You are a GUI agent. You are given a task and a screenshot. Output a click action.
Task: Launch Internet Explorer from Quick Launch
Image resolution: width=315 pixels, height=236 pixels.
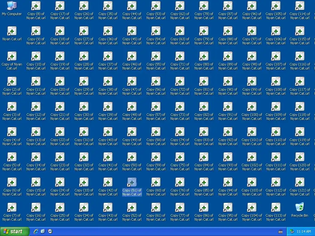[x=36, y=231]
